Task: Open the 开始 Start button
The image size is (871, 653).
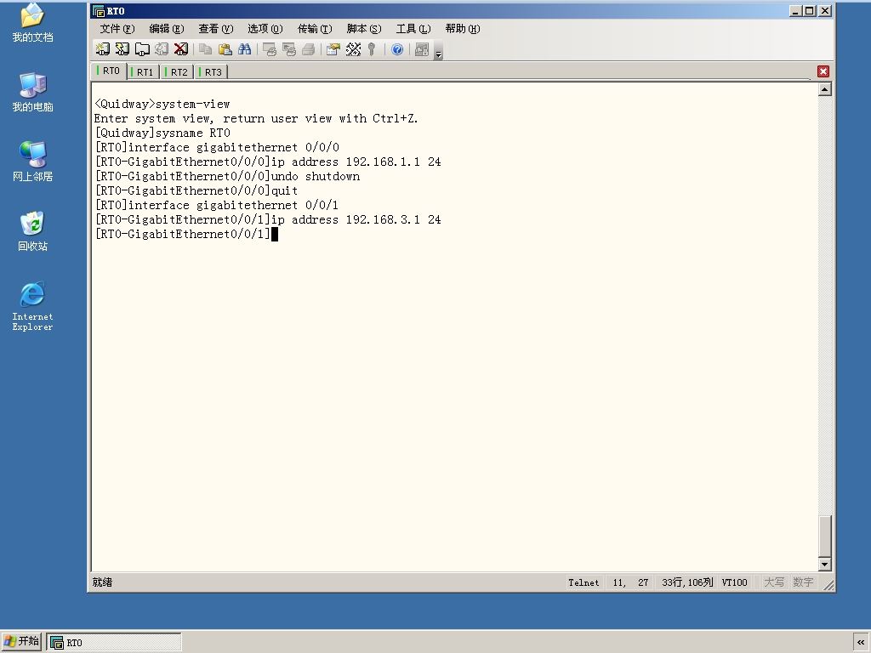Action: [x=21, y=642]
